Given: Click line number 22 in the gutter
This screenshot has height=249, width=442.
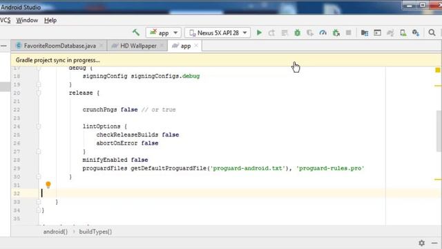Looking at the screenshot, I should tap(17, 110).
